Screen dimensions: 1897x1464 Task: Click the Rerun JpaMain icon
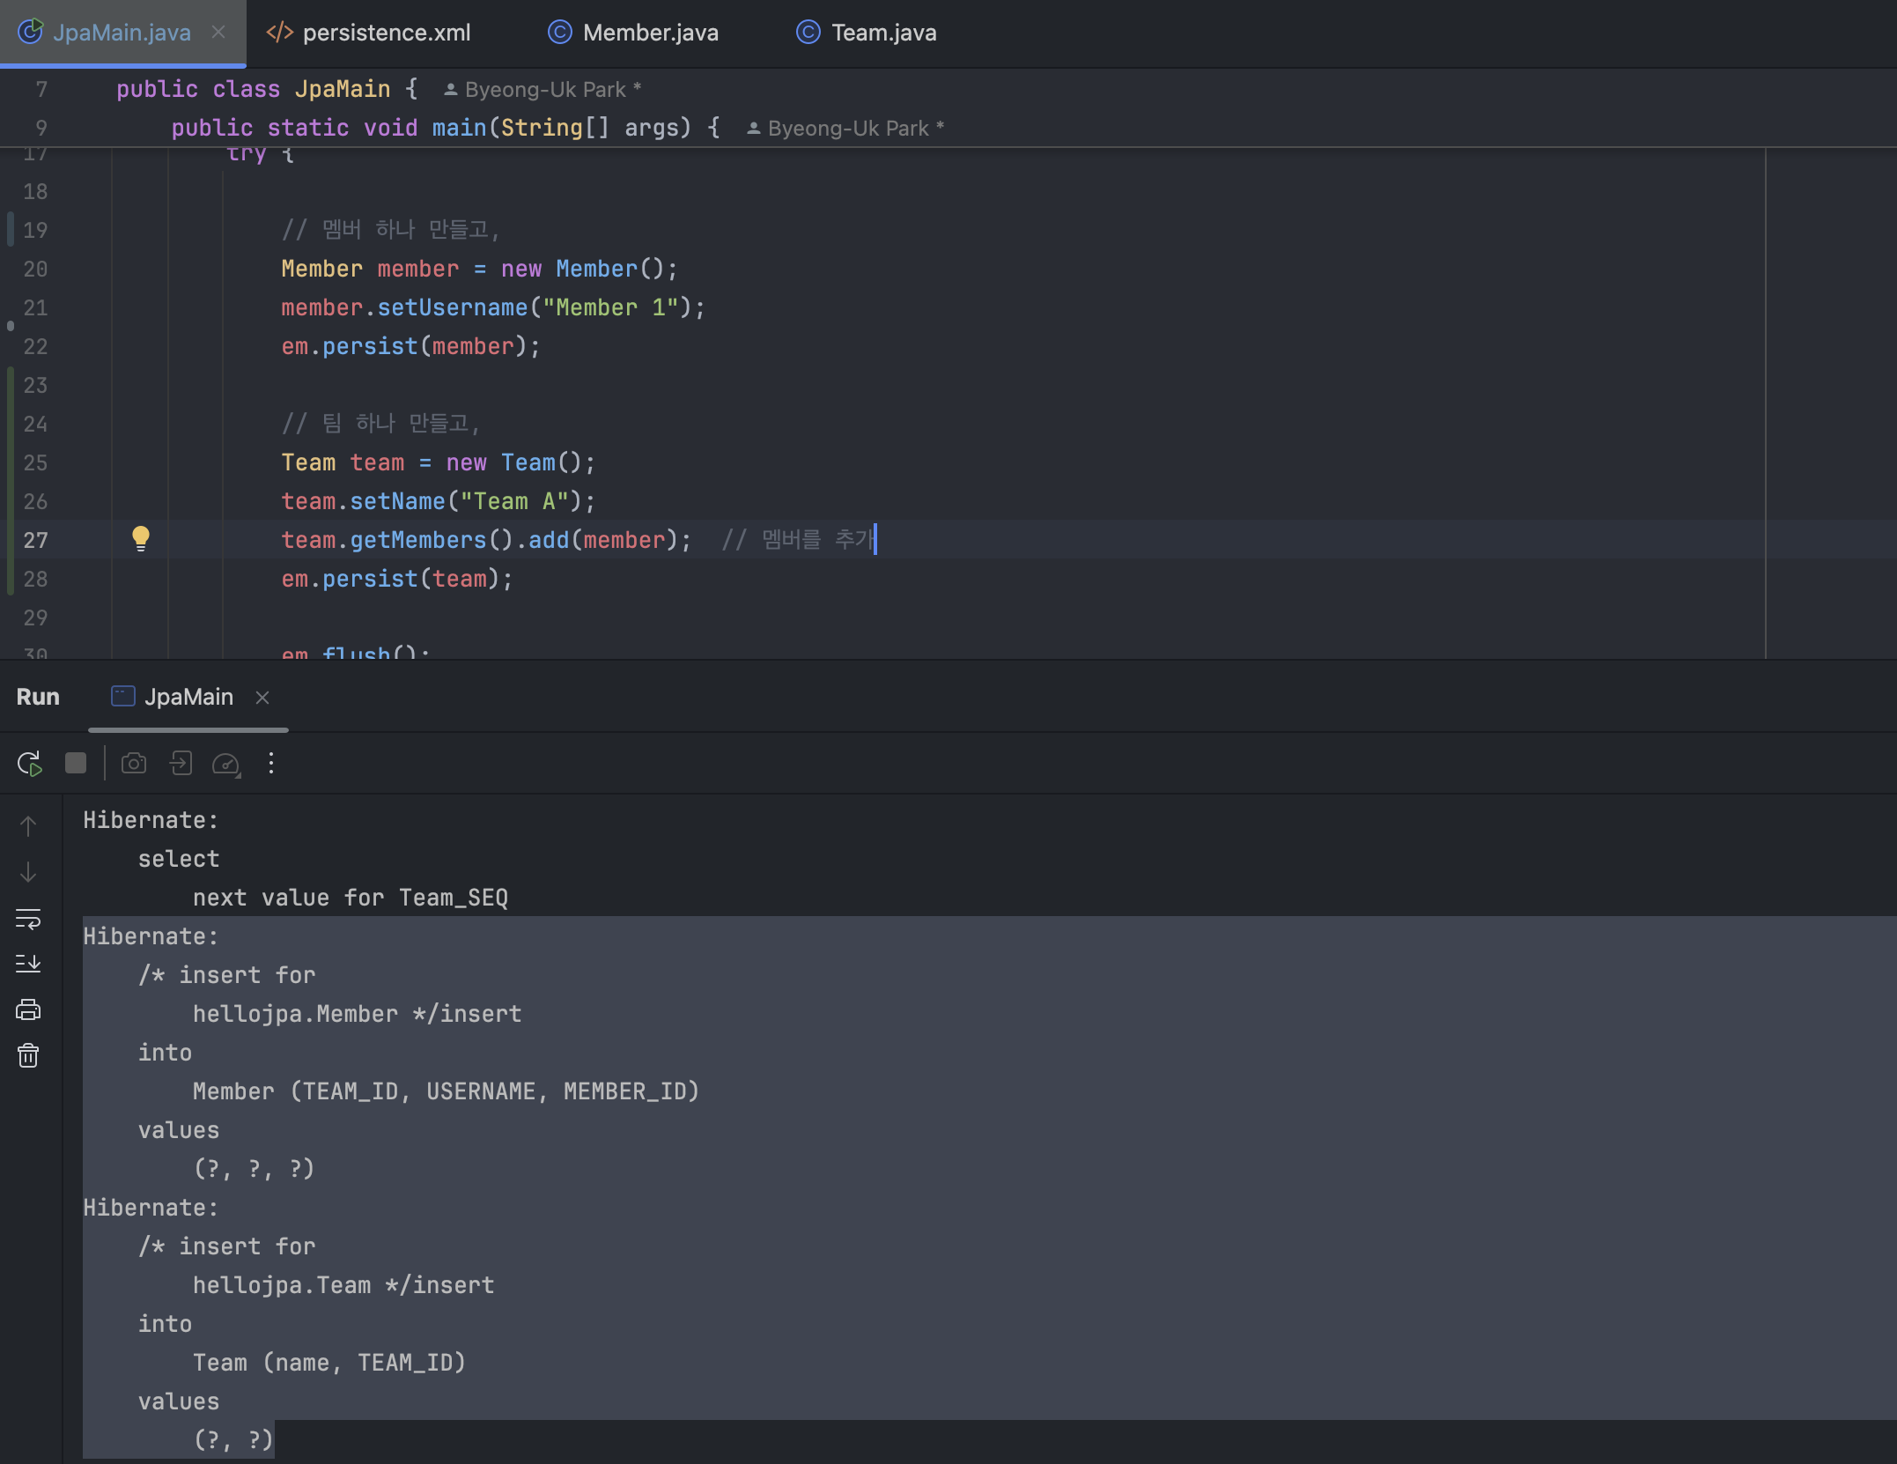29,763
